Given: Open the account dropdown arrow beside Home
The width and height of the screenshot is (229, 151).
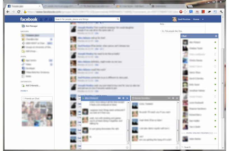Looking at the screenshot, I should point(203,19).
